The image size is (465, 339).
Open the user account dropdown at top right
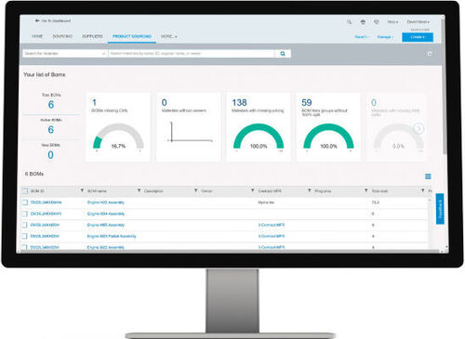click(418, 21)
